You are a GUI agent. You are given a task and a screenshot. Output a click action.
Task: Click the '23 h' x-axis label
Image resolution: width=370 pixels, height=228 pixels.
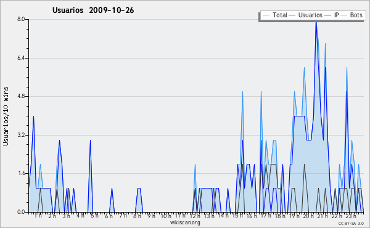pos(351,216)
